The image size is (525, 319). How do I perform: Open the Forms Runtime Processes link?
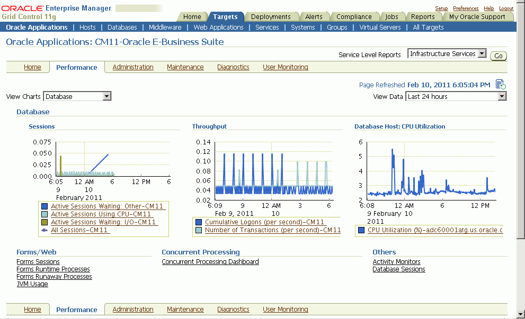pos(53,269)
